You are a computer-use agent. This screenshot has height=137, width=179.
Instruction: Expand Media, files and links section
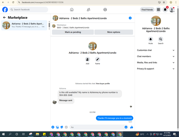[x=156, y=62]
